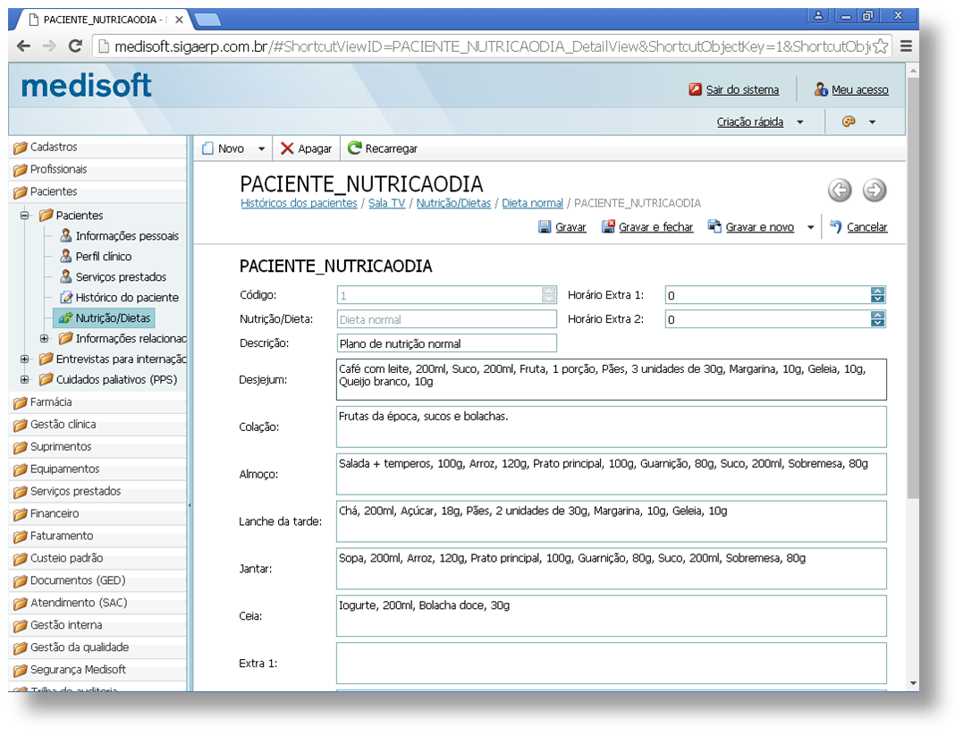Select the PACIENTE_NUTRICAODIA browser tab

point(103,20)
